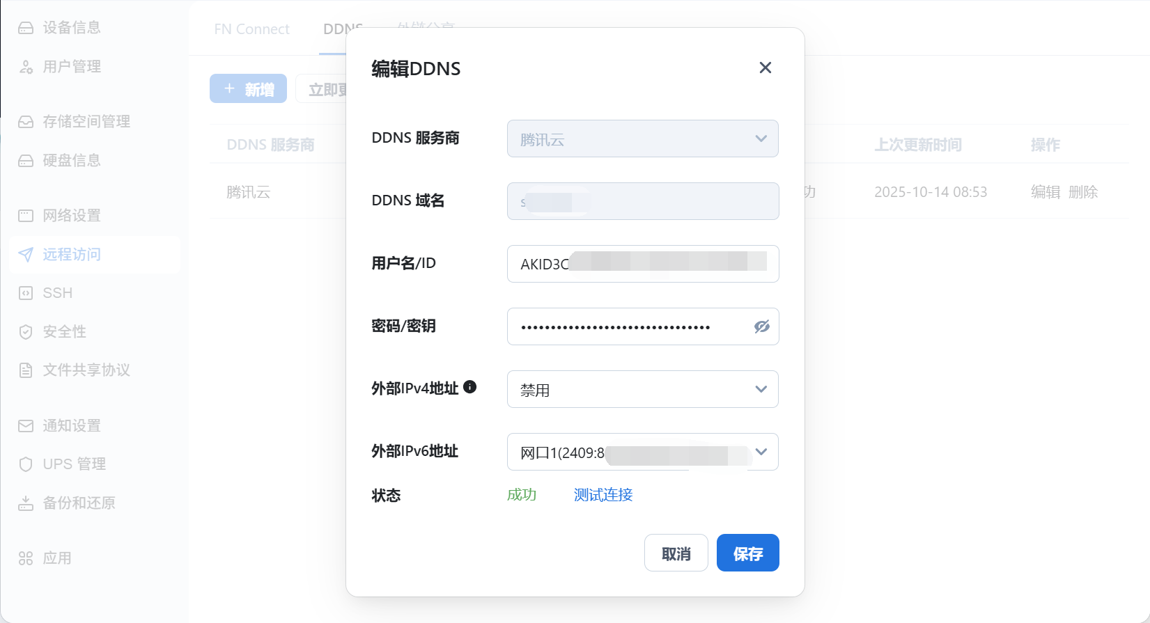Click the 网络设置 network icon
Image resolution: width=1150 pixels, height=623 pixels.
pos(26,216)
